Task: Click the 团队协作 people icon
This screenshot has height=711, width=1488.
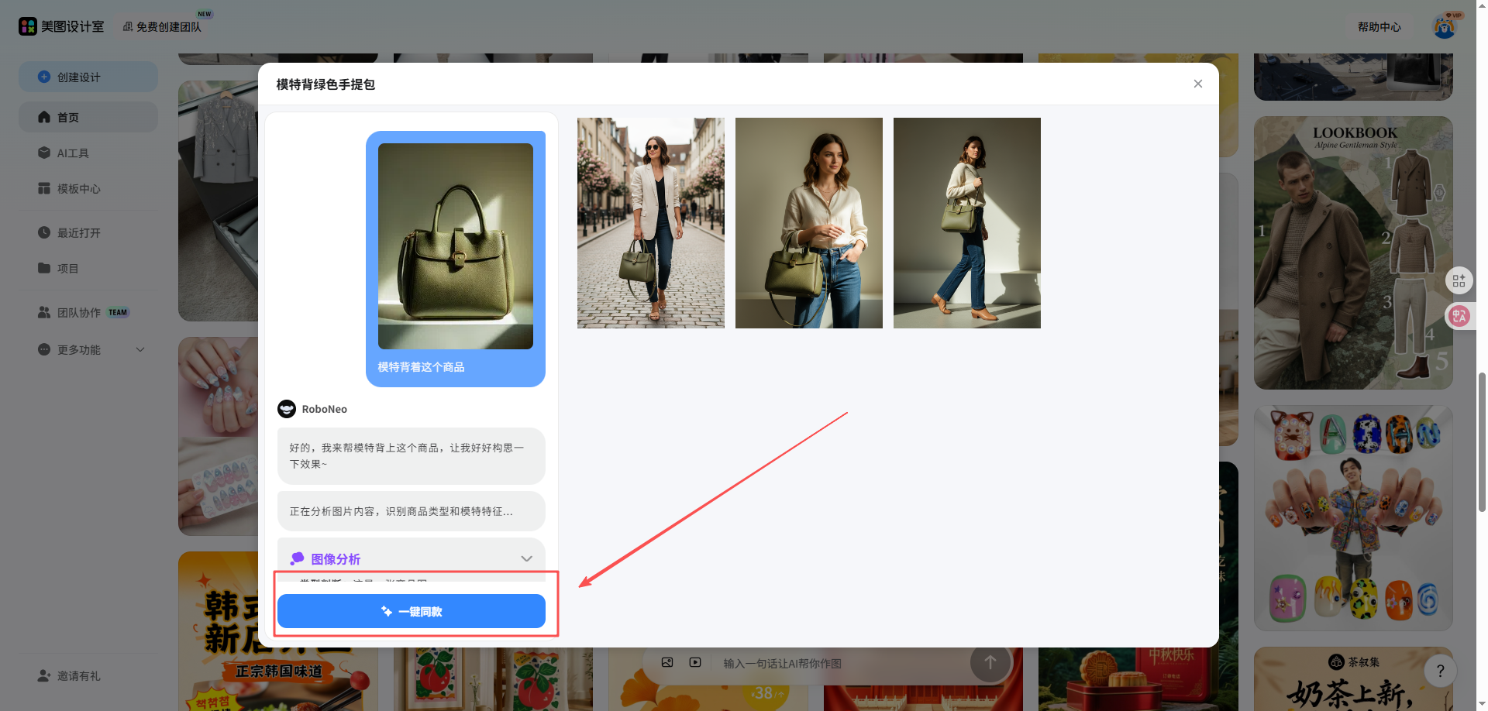Action: 44,312
